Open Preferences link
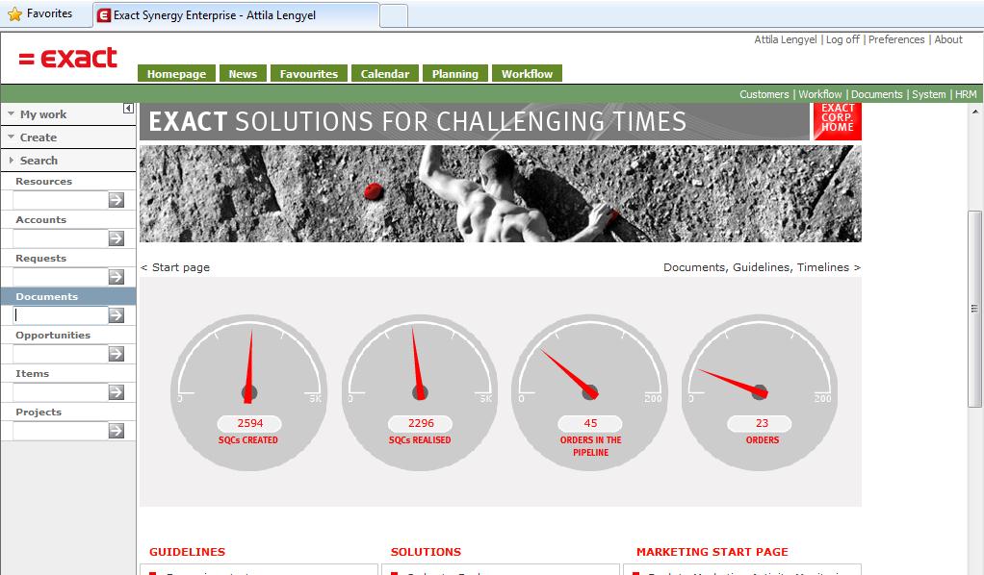The width and height of the screenshot is (984, 575). point(896,39)
